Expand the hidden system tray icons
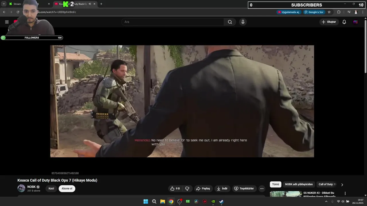367x206 pixels. pyautogui.click(x=326, y=201)
